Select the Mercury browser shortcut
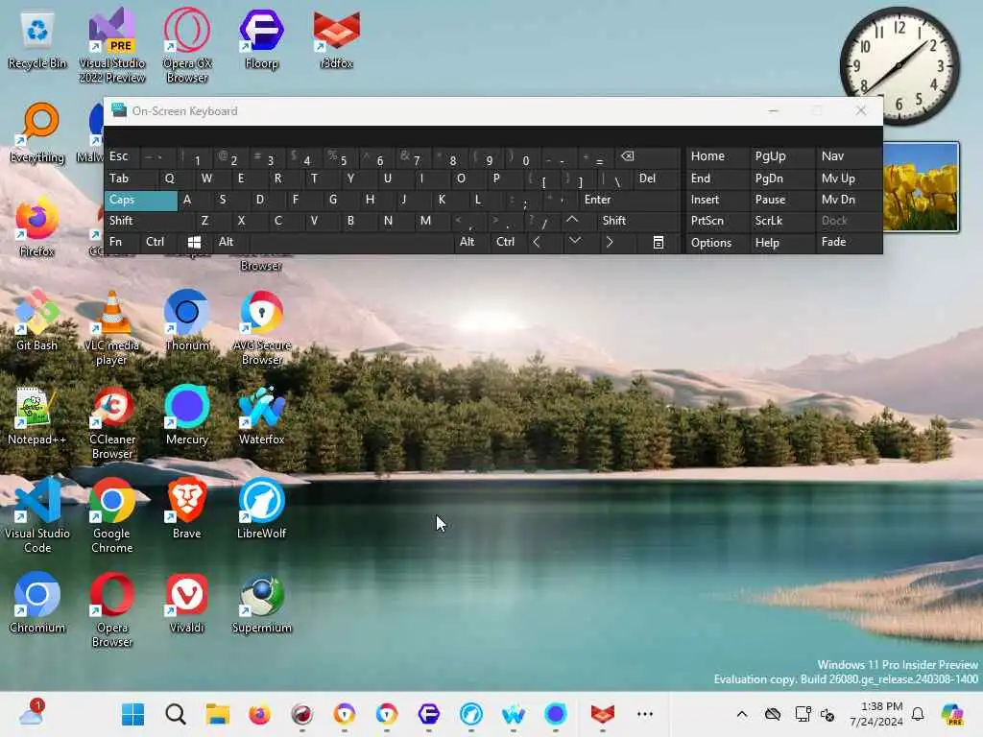The image size is (983, 737). pyautogui.click(x=187, y=416)
